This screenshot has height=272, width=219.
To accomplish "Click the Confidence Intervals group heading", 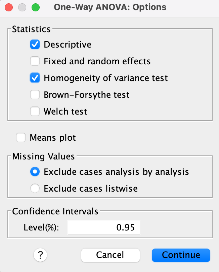I will [55, 211].
